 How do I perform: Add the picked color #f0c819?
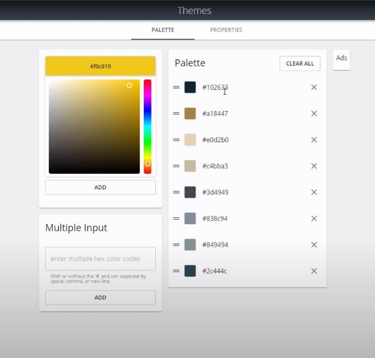(x=100, y=187)
